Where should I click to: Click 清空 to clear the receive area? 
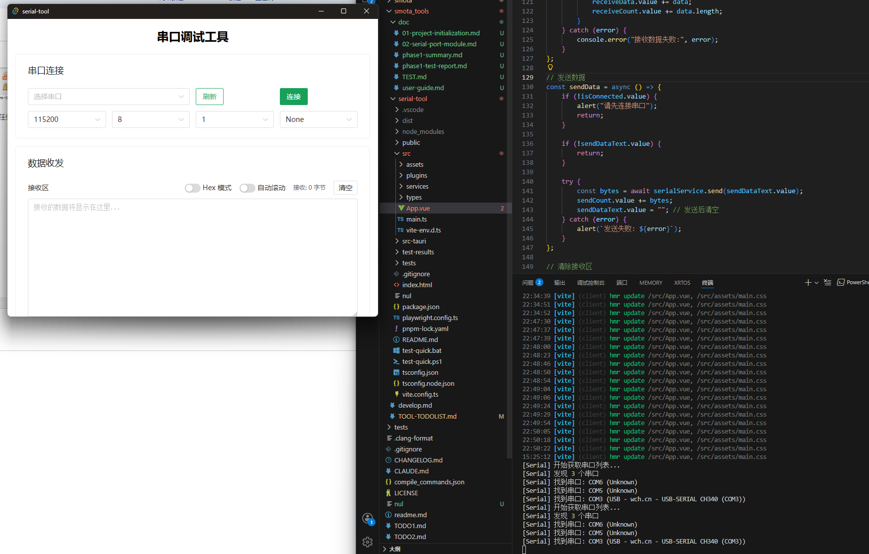click(x=345, y=188)
